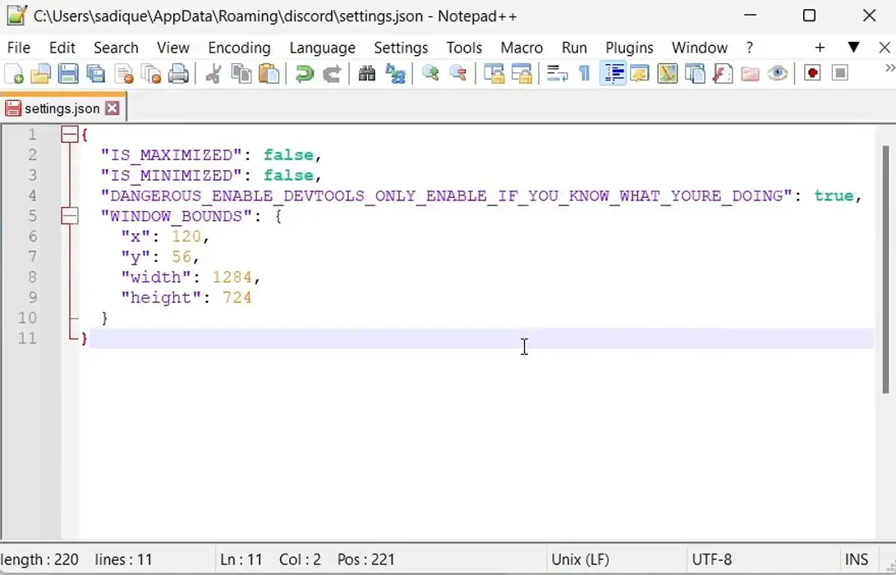Open the Window menu
896x575 pixels.
click(x=700, y=48)
